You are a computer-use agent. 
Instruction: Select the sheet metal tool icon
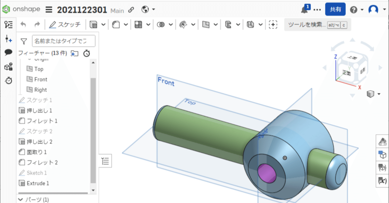click(x=228, y=25)
